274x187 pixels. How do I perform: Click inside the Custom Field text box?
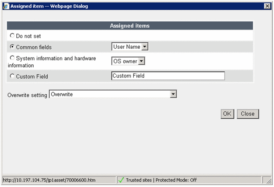pyautogui.click(x=168, y=76)
